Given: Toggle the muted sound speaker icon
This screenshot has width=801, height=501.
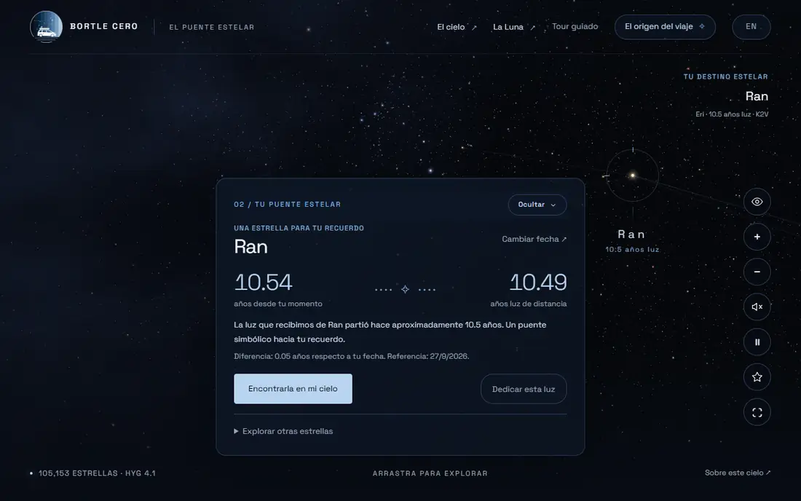Looking at the screenshot, I should (x=757, y=307).
